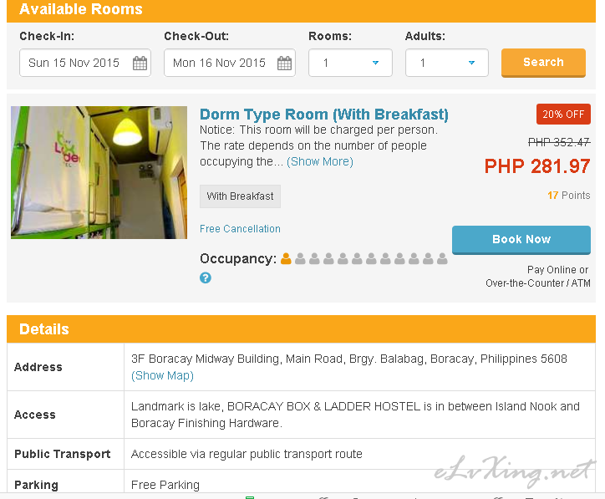605x499 pixels.
Task: Open the dorm room photo thumbnail
Action: [99, 172]
